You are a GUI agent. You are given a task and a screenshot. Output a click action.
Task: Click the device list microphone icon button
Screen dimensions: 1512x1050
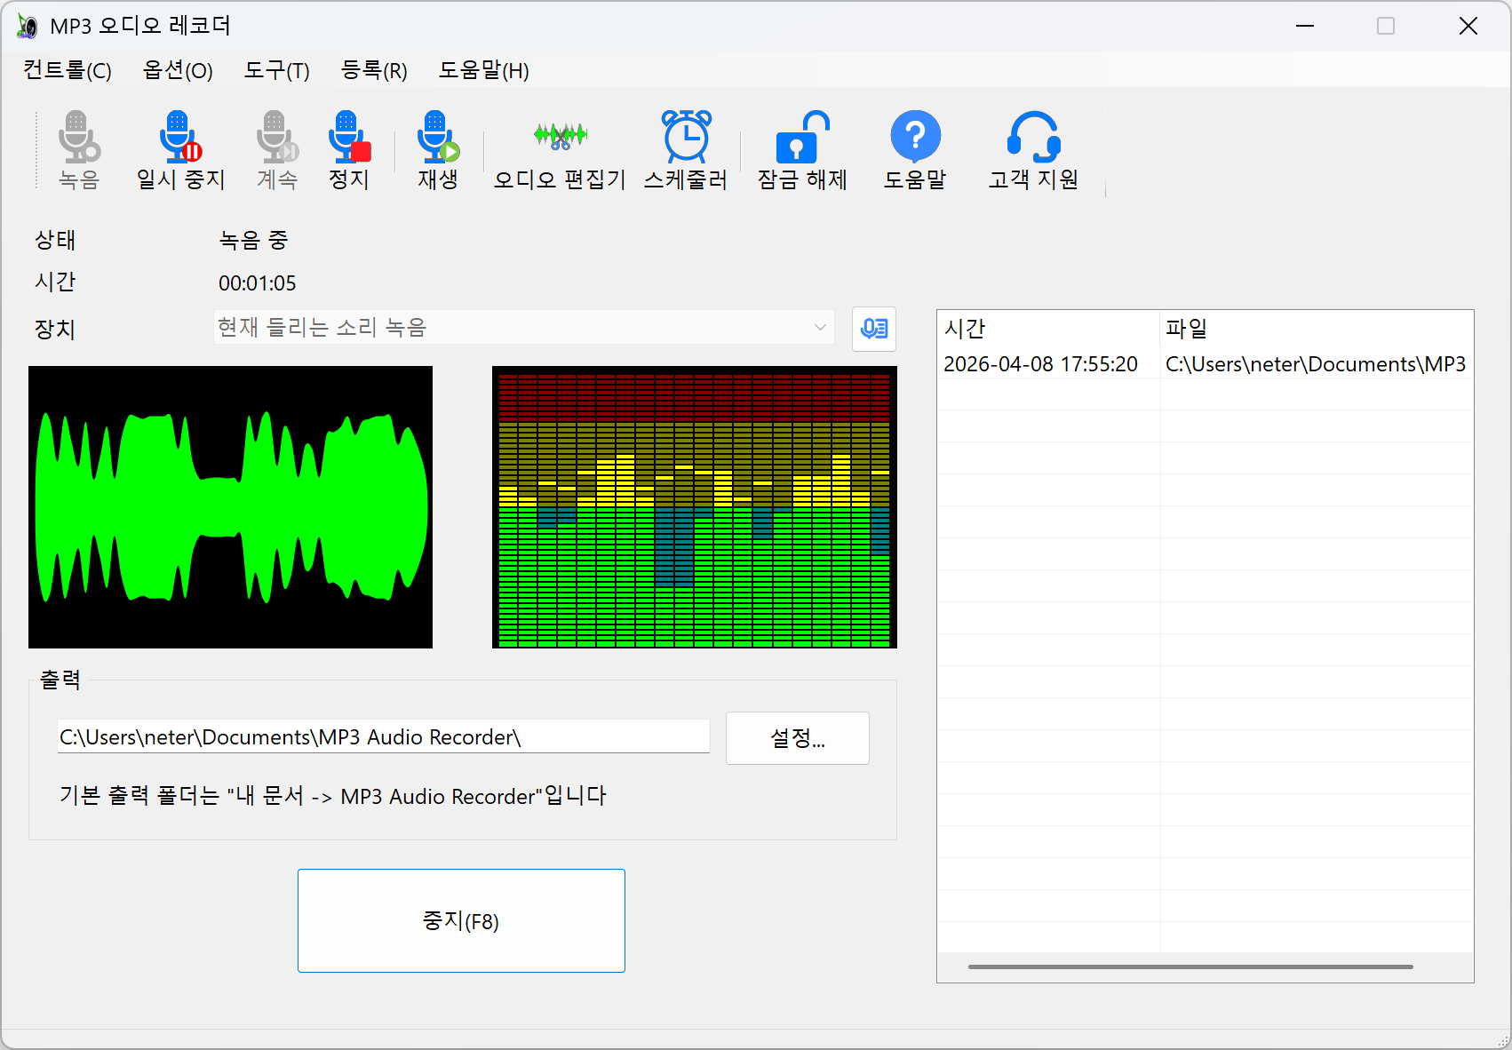[x=874, y=329]
